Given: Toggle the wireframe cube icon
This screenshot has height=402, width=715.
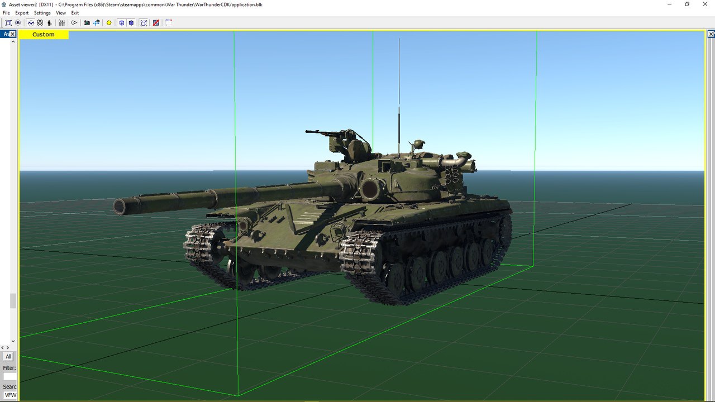Looking at the screenshot, I should coord(121,23).
